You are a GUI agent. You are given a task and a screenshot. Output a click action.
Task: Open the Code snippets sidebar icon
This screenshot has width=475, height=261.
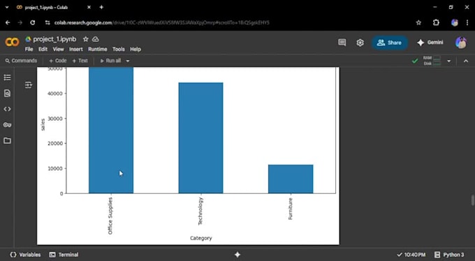click(7, 109)
